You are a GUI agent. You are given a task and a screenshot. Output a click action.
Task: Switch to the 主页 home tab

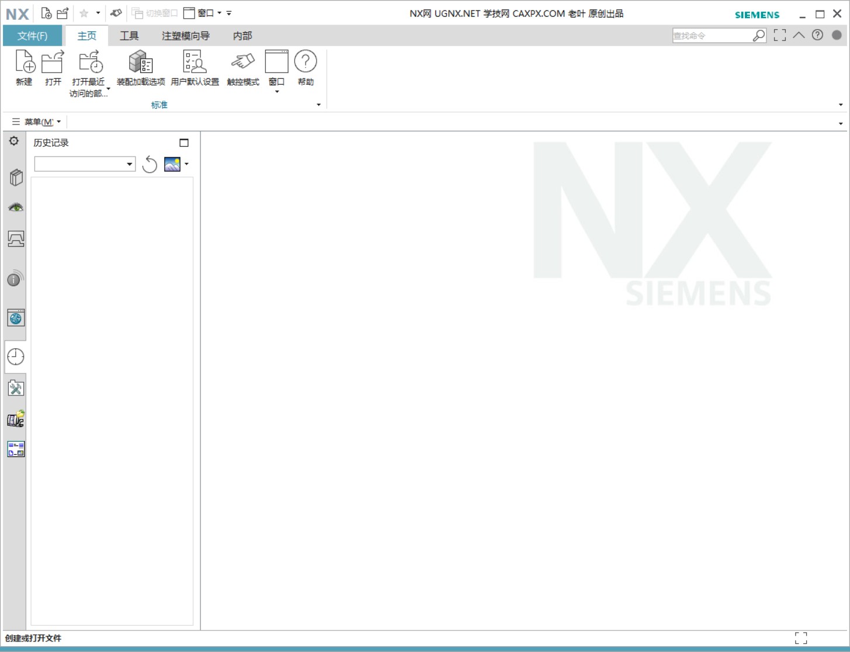coord(87,36)
